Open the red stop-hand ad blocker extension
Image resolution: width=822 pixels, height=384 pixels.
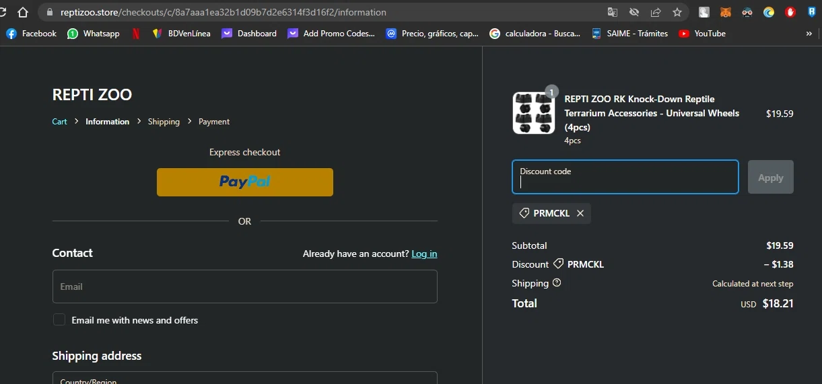pyautogui.click(x=790, y=12)
